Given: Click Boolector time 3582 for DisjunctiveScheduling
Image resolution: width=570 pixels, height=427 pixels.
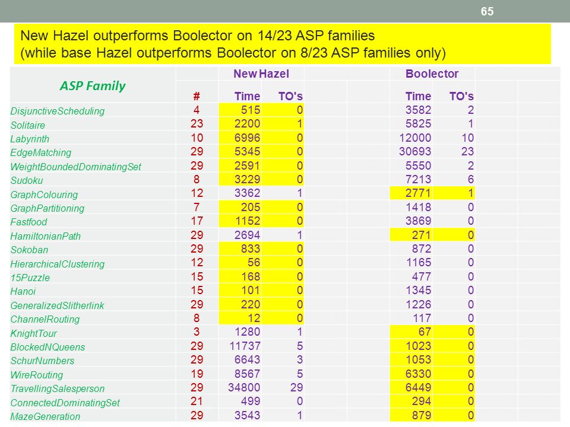Looking at the screenshot, I should click(418, 110).
